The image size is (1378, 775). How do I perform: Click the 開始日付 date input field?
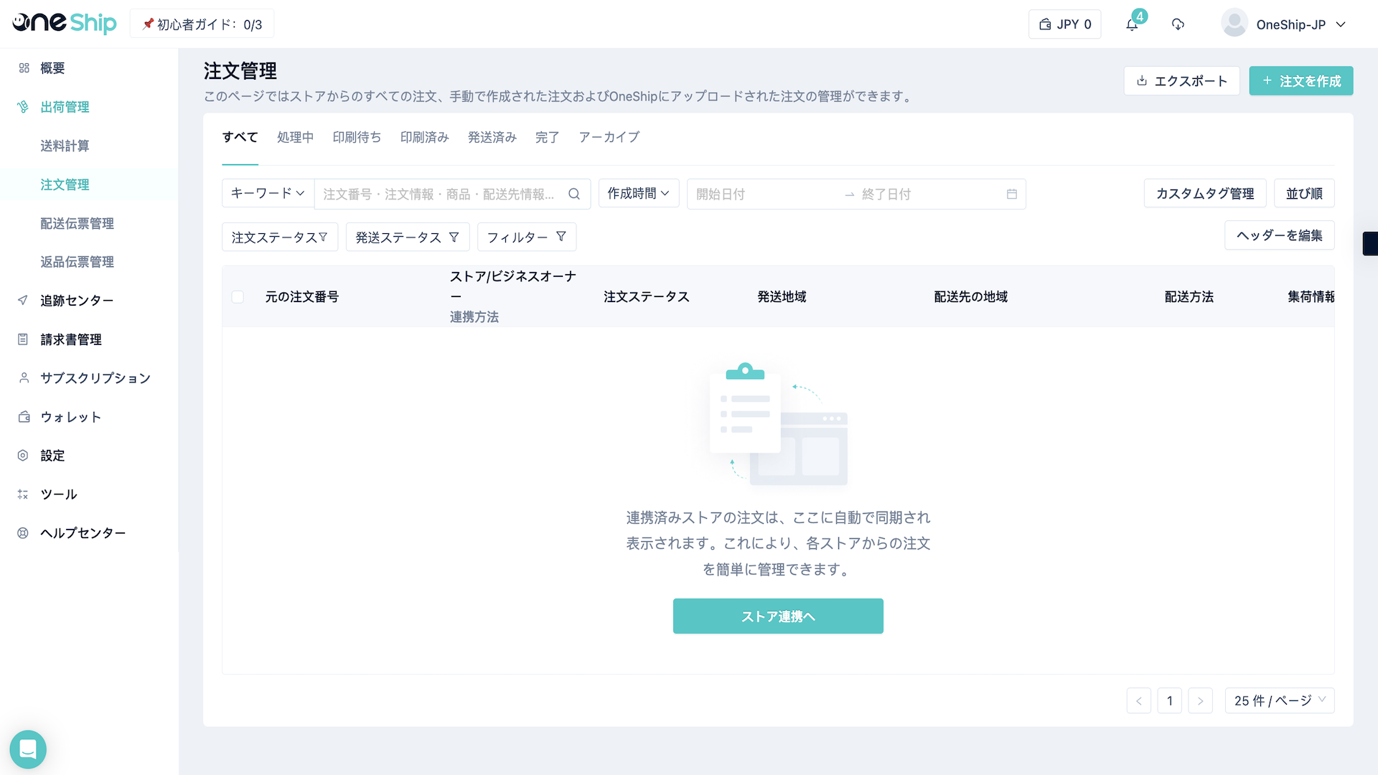[x=761, y=194]
